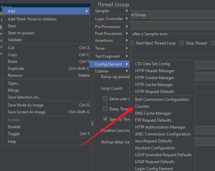Add an HTTP Header Manager
This screenshot has height=171, width=215.
pyautogui.click(x=155, y=71)
